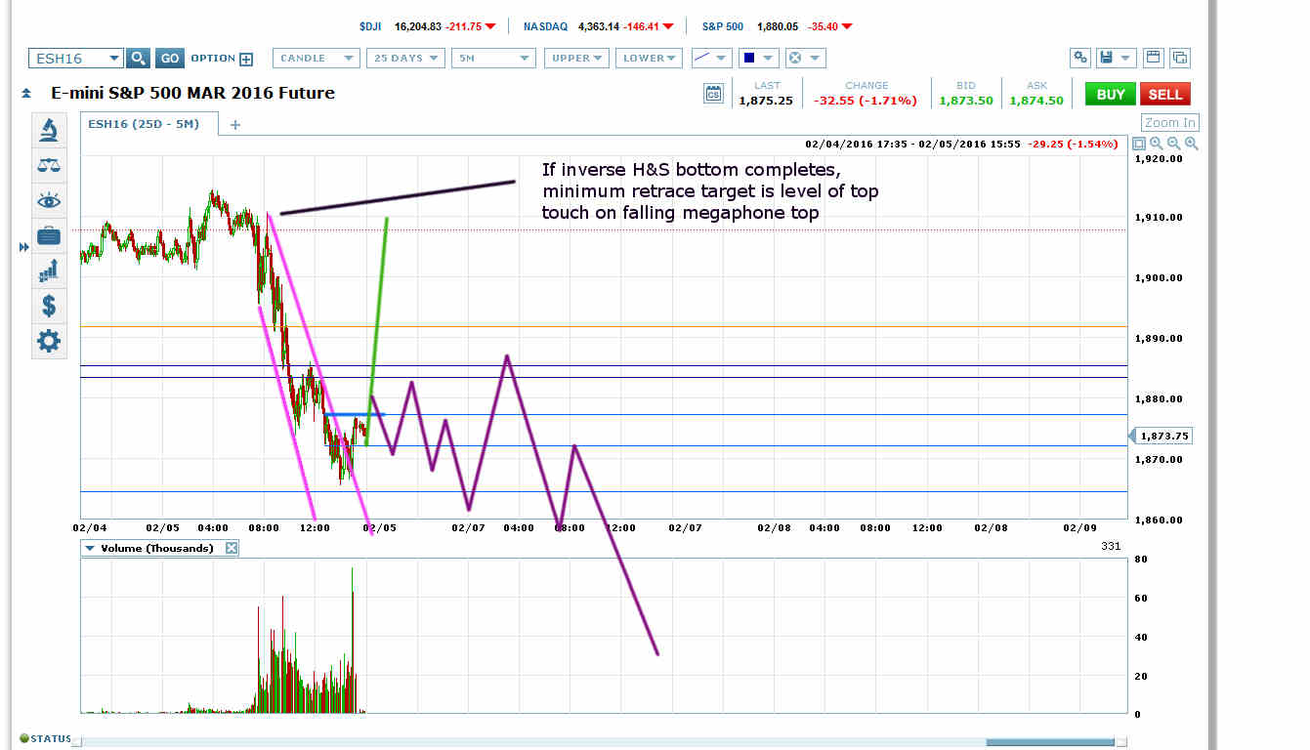Click the bar chart growth icon
Image resolution: width=1310 pixels, height=750 pixels.
pos(48,271)
